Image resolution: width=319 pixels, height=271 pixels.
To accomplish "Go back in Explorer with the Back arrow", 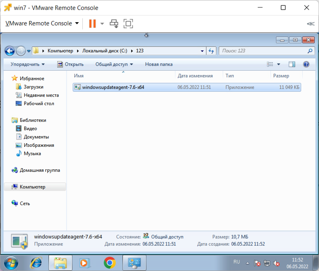I will [10, 51].
